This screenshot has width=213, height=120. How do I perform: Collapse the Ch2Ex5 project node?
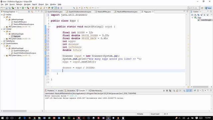click(2, 15)
